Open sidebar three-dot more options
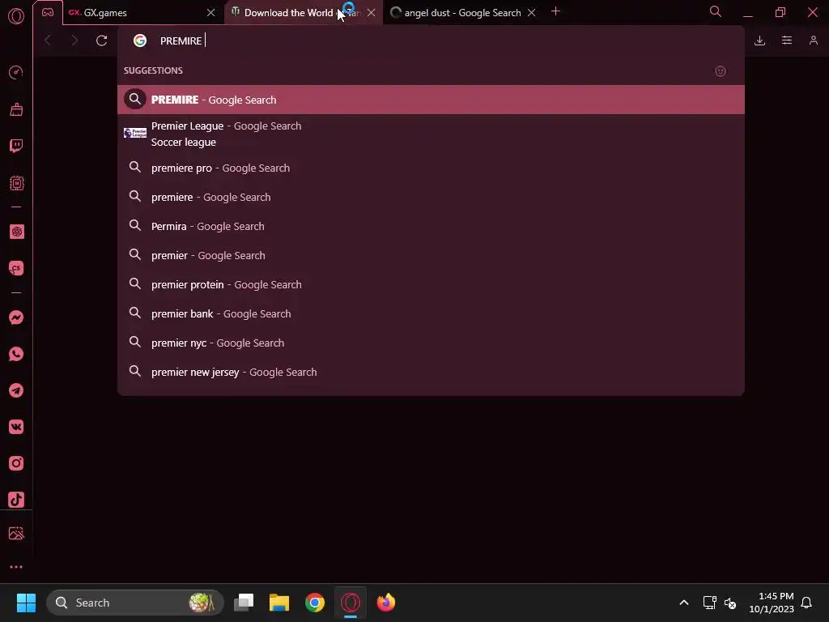 pyautogui.click(x=16, y=567)
